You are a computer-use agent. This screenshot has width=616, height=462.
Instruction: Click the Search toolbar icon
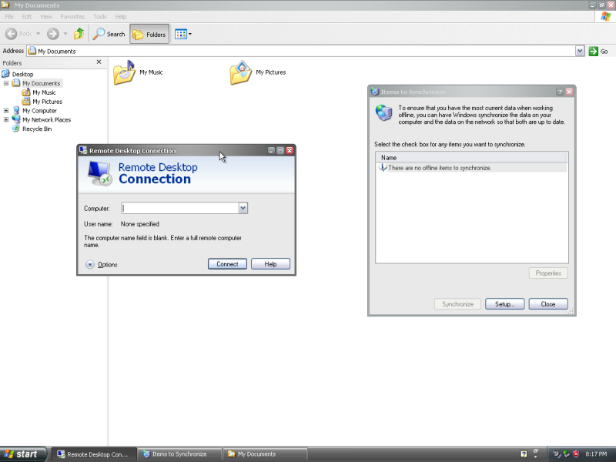(109, 34)
